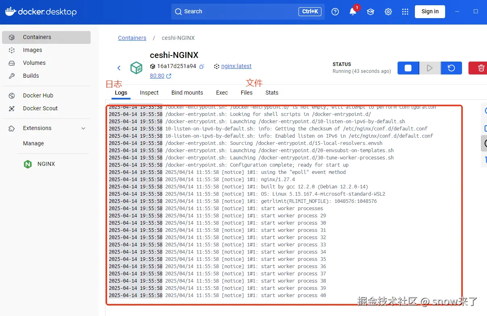487x316 pixels.
Task: Click the log line 'start worker process 40'
Action: coord(218,295)
